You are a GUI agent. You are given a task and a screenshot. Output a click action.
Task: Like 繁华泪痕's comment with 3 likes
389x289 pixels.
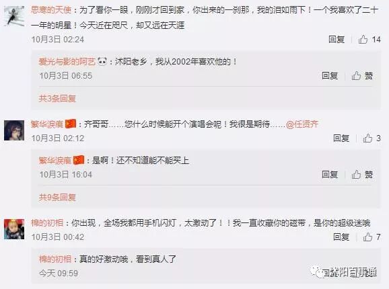click(372, 138)
